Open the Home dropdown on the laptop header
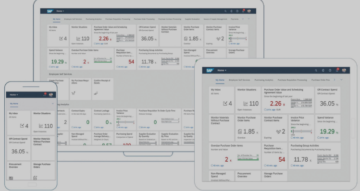This screenshot has width=360, height=191. point(60,11)
